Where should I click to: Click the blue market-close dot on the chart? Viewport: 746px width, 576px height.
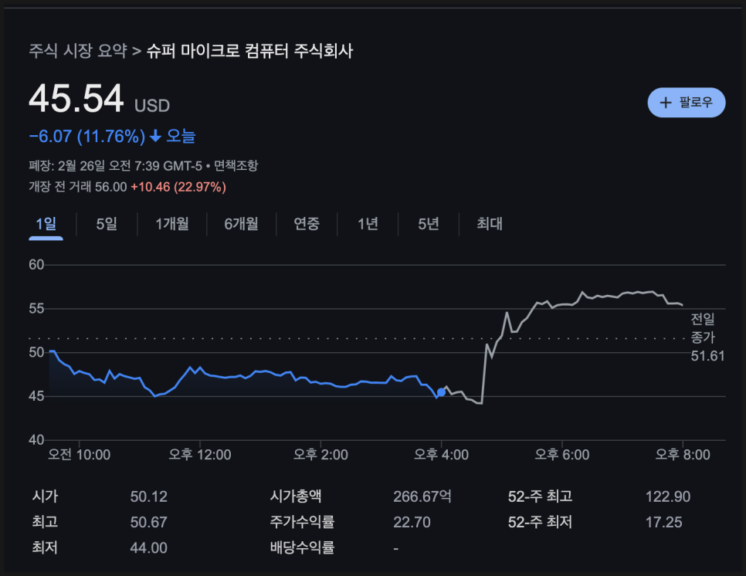click(441, 392)
